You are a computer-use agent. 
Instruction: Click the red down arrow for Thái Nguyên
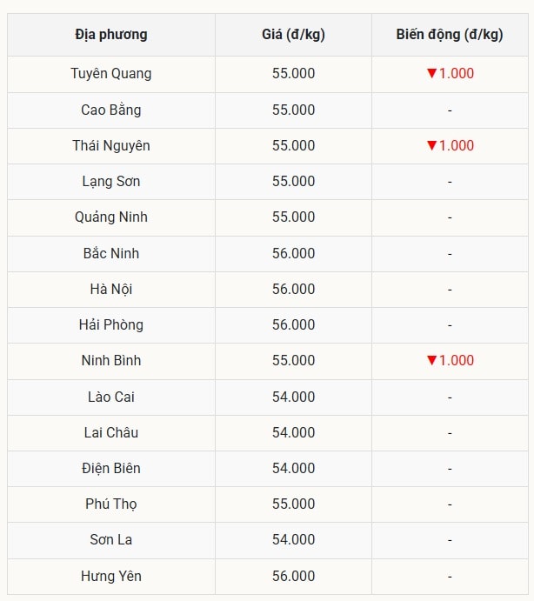point(431,145)
